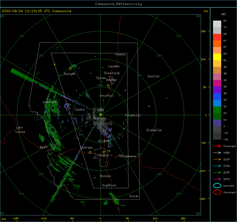Image resolution: width=237 pixels, height=222 pixels.
Task: Click the Calgary city label
Action: click(103, 155)
